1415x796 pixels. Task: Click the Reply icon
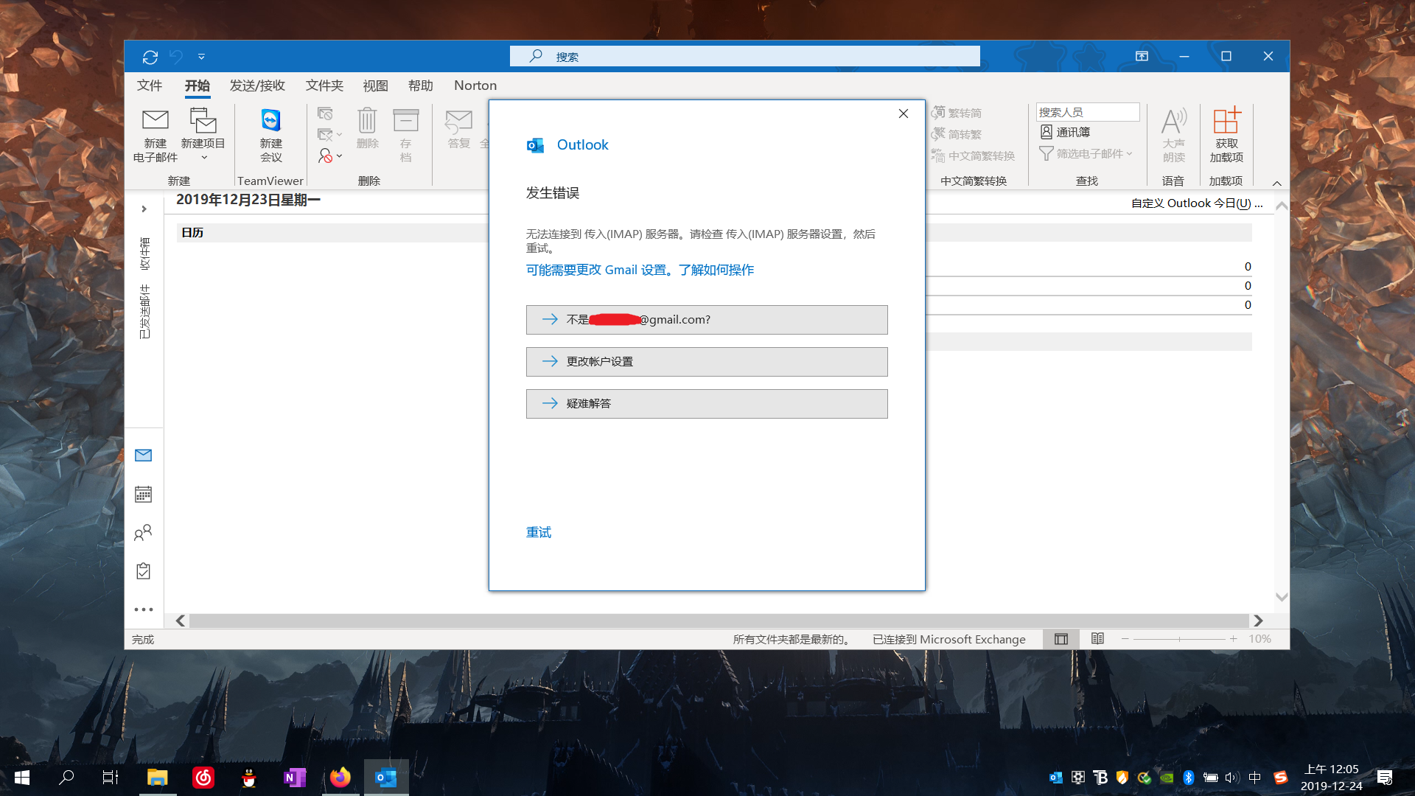click(x=458, y=121)
